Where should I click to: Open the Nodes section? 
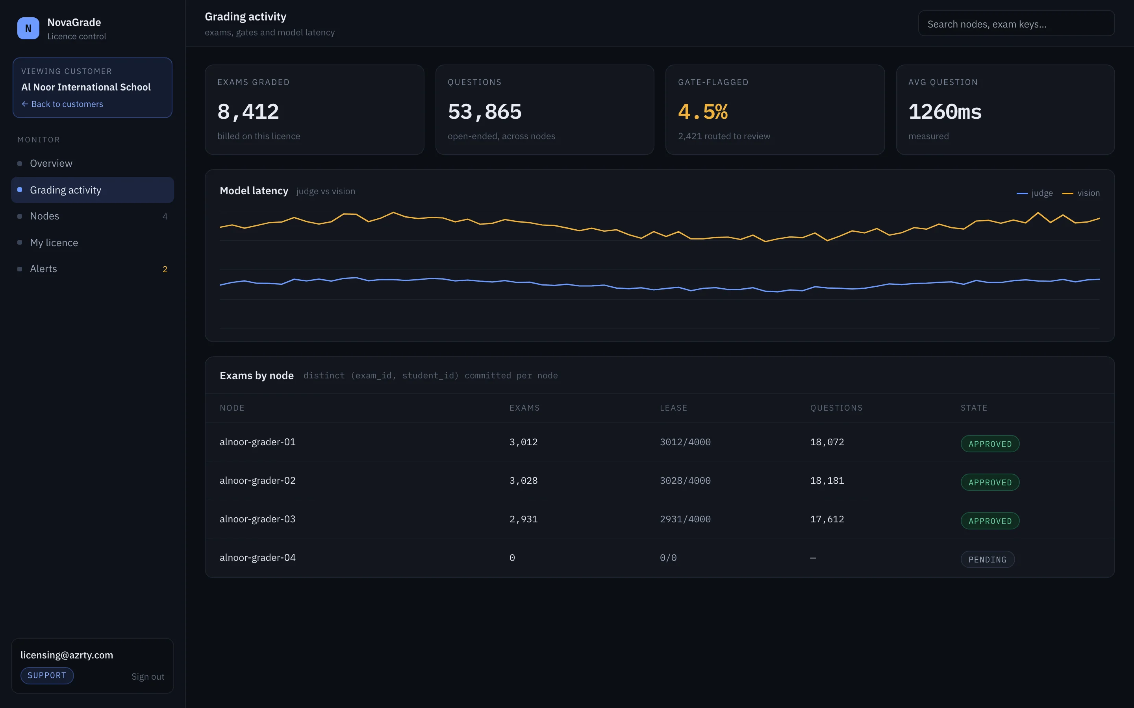click(x=92, y=216)
